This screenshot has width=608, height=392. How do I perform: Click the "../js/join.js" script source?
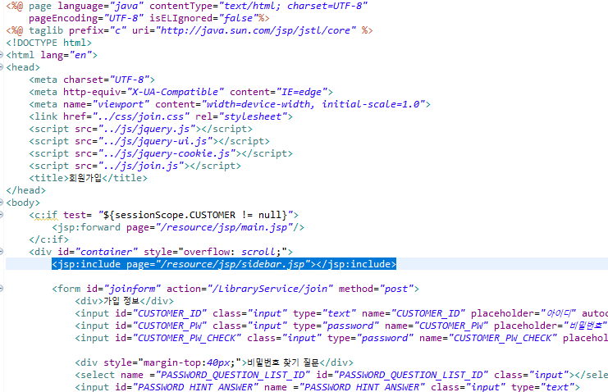[141, 166]
